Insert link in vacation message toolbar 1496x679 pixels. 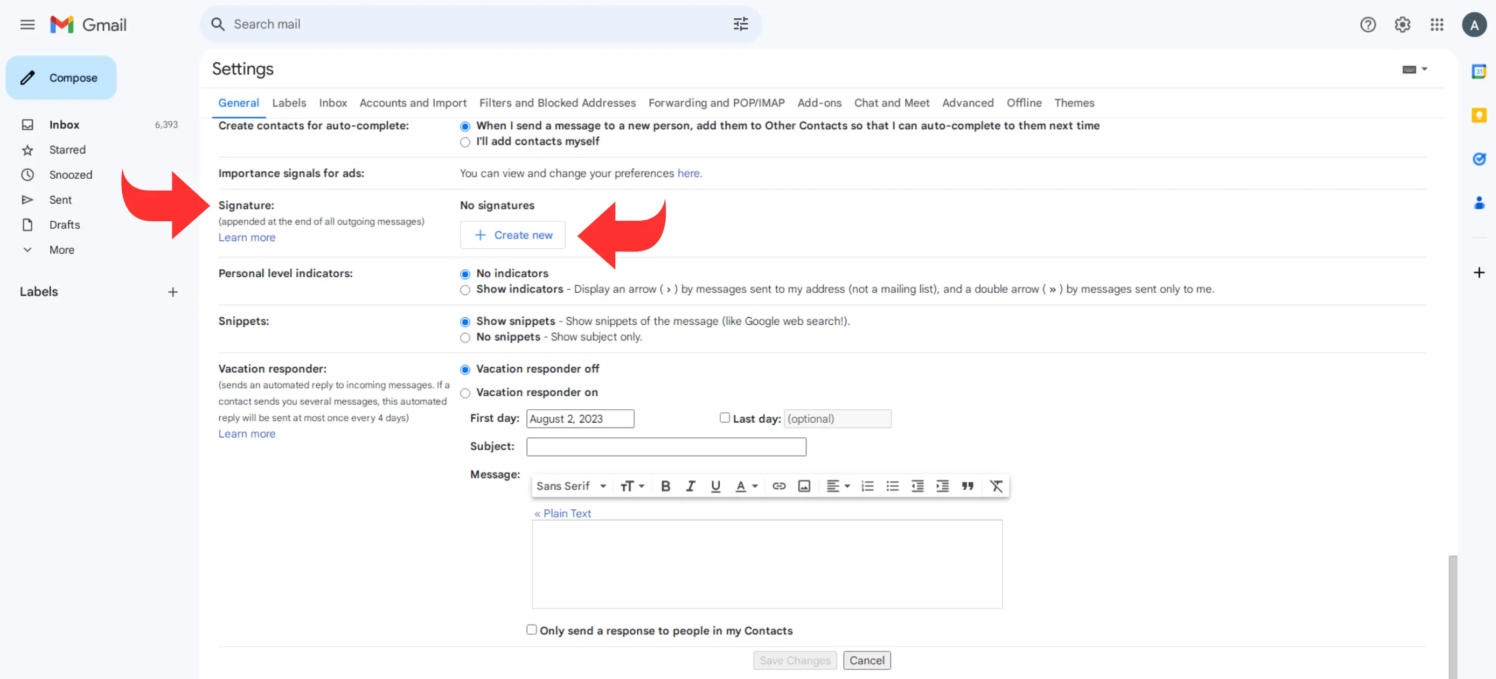(779, 486)
